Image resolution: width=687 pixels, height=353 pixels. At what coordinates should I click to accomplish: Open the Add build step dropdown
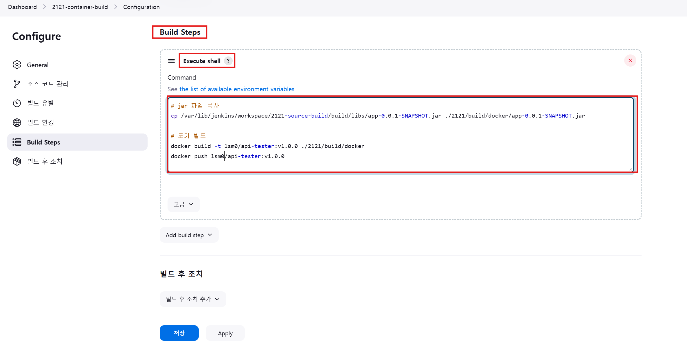tap(189, 235)
